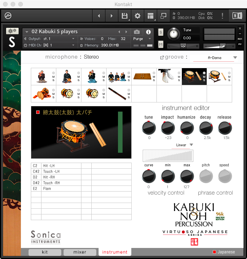Click the save floppy disk icon
The height and width of the screenshot is (259, 247).
coord(124,16)
